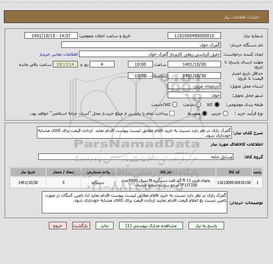
Task: Click the اطلاعات کالاهای مورد نیاز heading
Action: point(236,144)
